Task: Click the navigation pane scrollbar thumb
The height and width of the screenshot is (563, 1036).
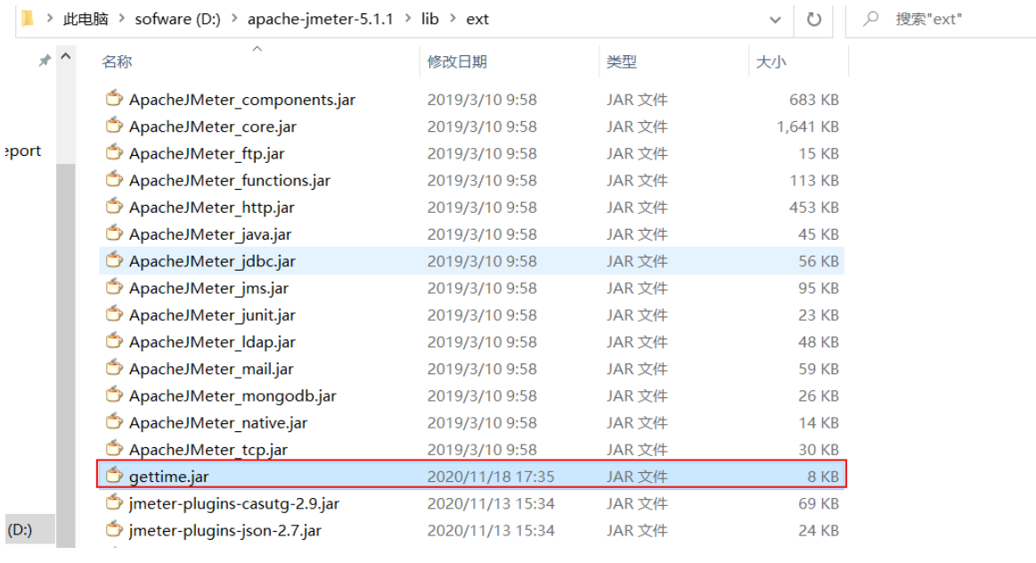Action: pos(65,355)
